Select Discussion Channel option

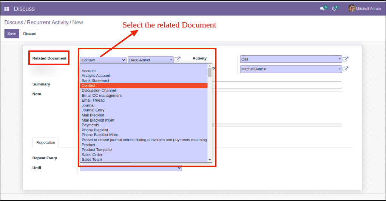(144, 90)
